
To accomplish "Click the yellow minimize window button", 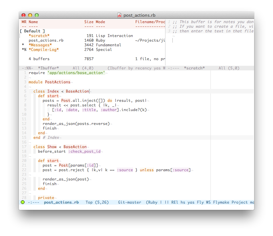I will [30, 15].
